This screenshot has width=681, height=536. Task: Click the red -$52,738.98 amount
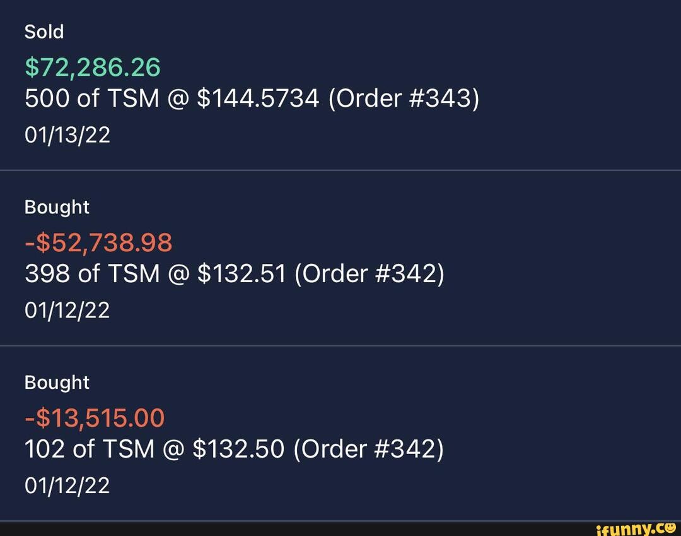pos(98,242)
